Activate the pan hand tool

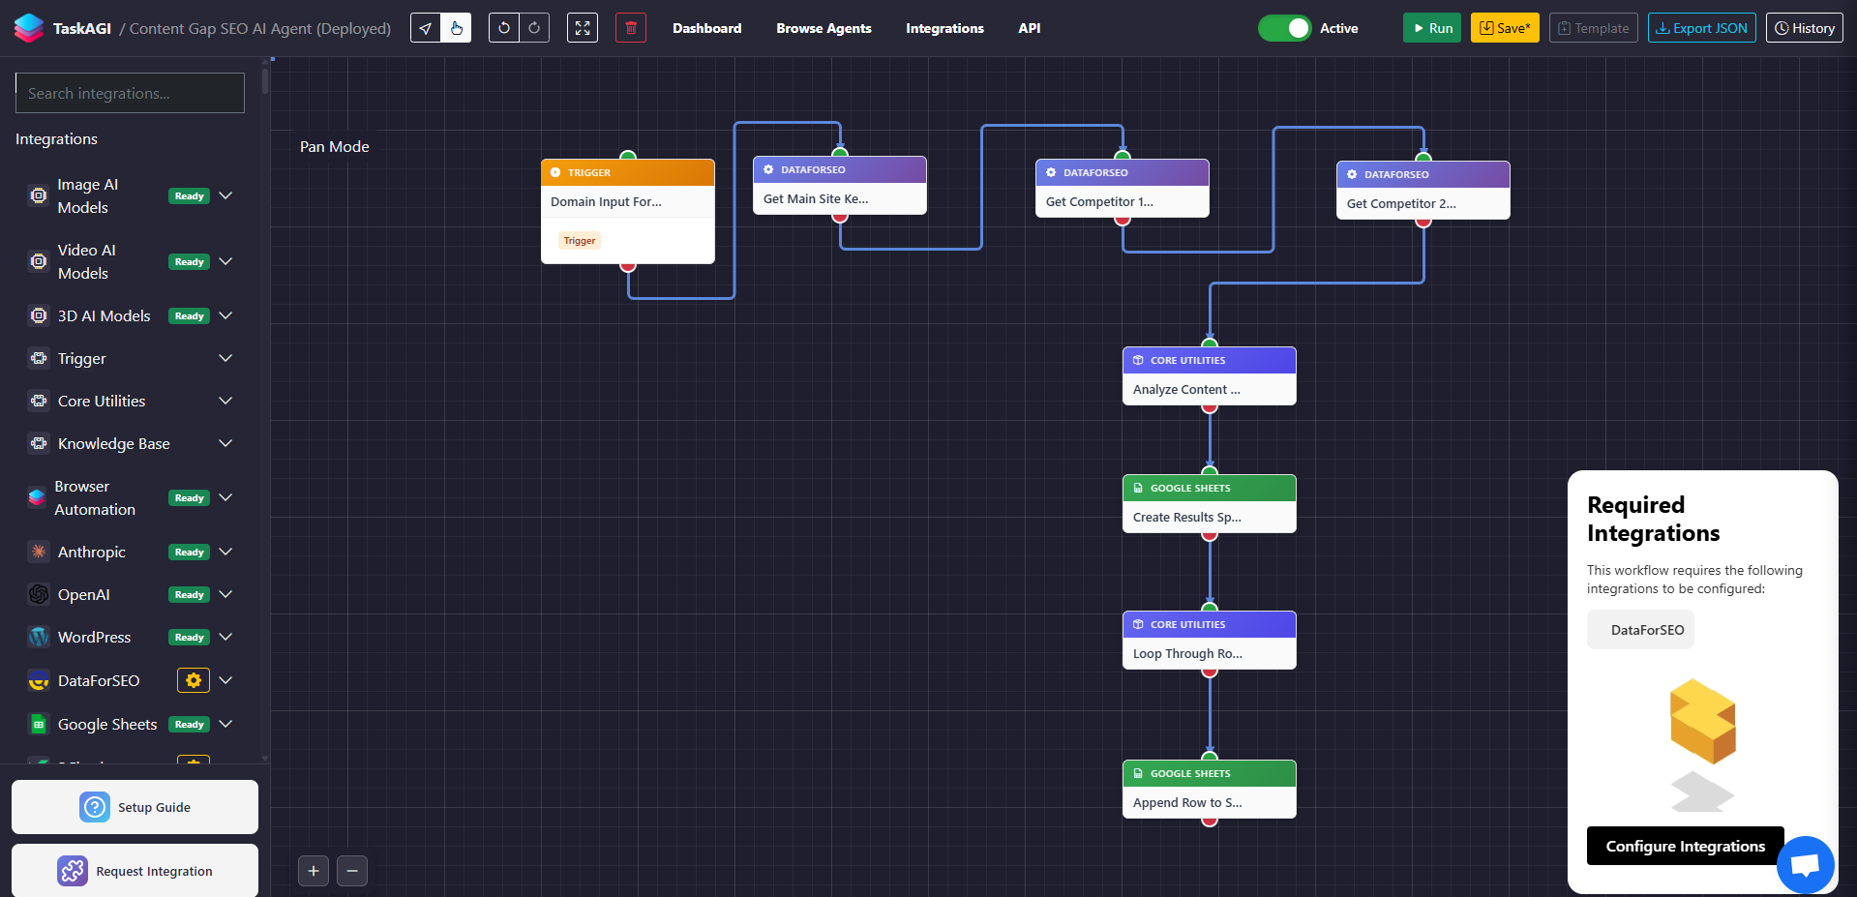(456, 28)
